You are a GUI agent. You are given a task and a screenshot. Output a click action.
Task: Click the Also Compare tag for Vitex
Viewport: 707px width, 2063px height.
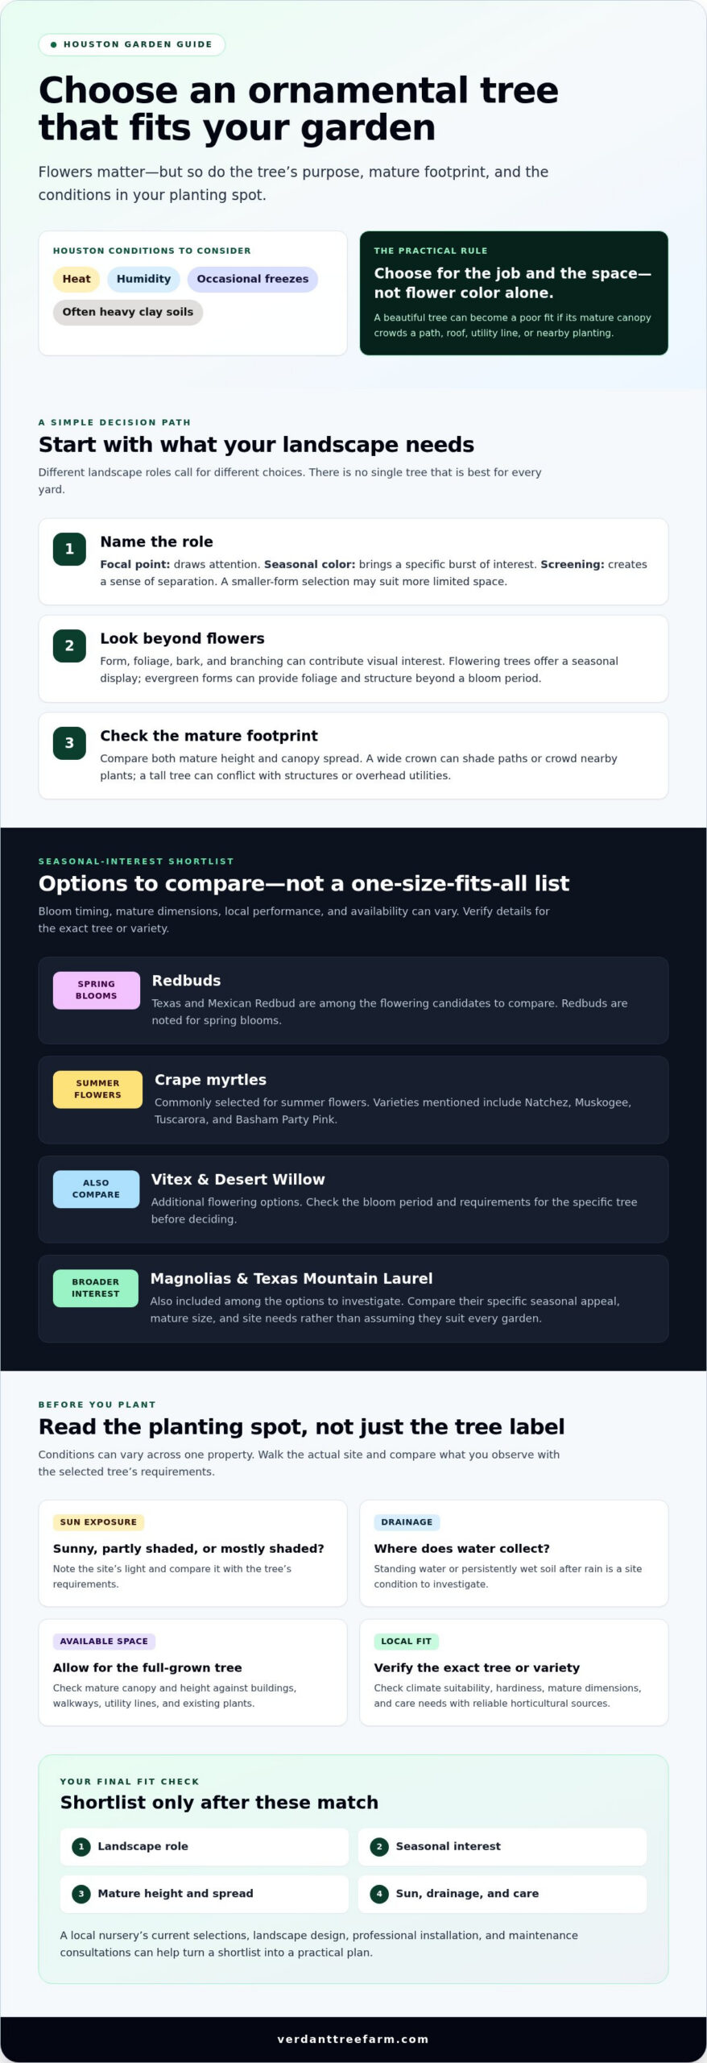coord(96,1189)
